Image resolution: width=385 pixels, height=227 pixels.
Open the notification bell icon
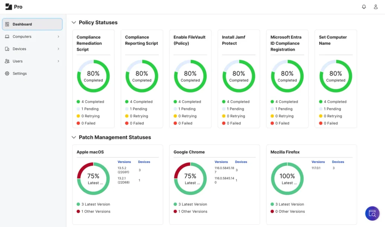[364, 6]
